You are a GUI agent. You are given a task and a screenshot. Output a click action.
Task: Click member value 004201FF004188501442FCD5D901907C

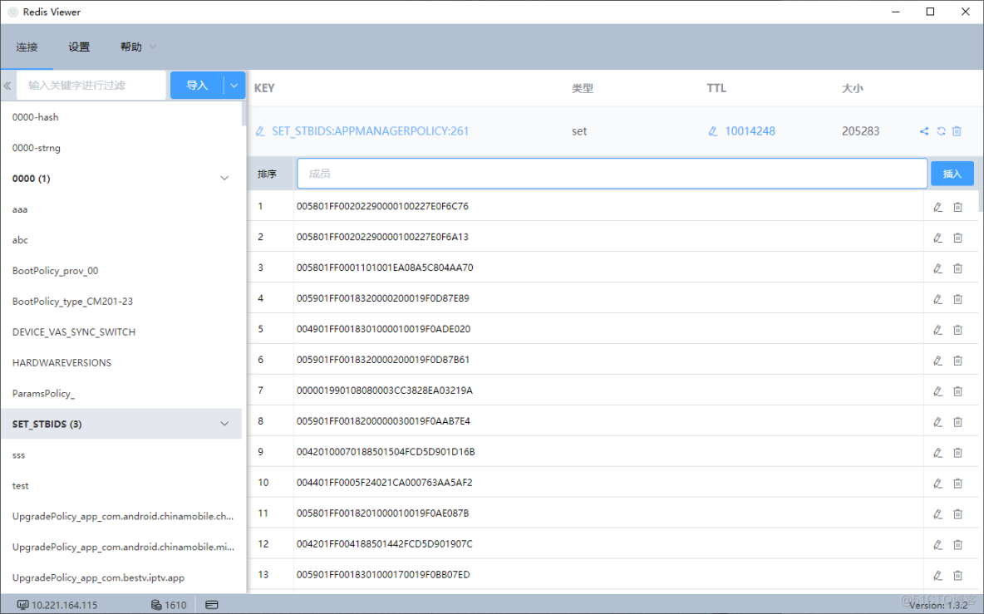pyautogui.click(x=384, y=544)
